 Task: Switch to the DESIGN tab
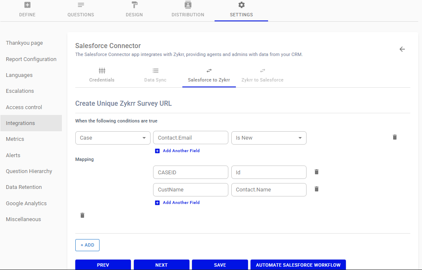[x=134, y=15]
